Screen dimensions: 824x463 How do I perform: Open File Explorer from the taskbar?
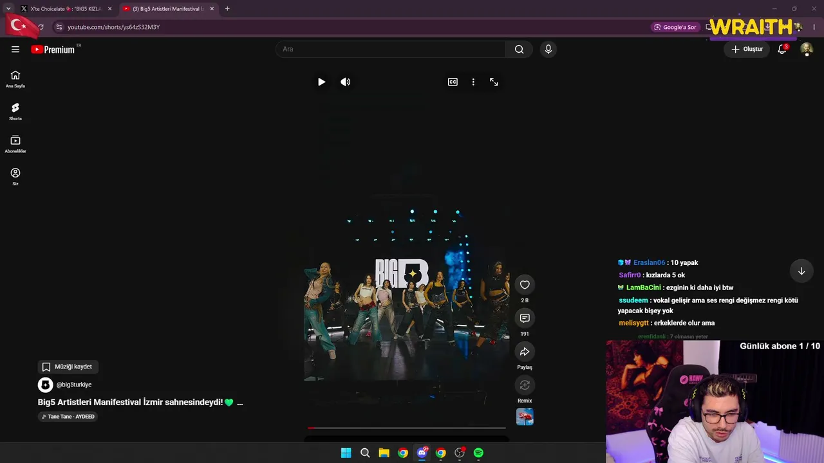point(384,453)
